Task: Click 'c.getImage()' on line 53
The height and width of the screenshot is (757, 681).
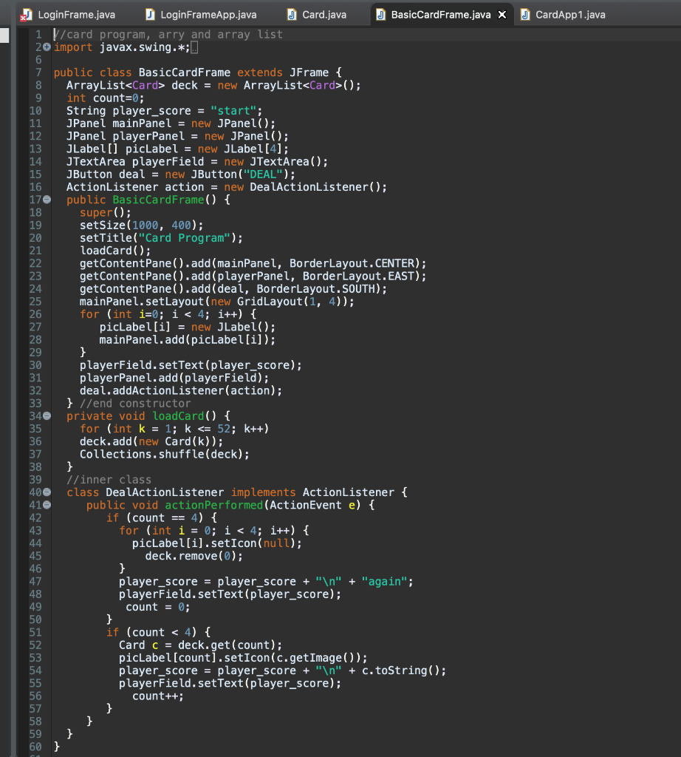Action: (315, 657)
